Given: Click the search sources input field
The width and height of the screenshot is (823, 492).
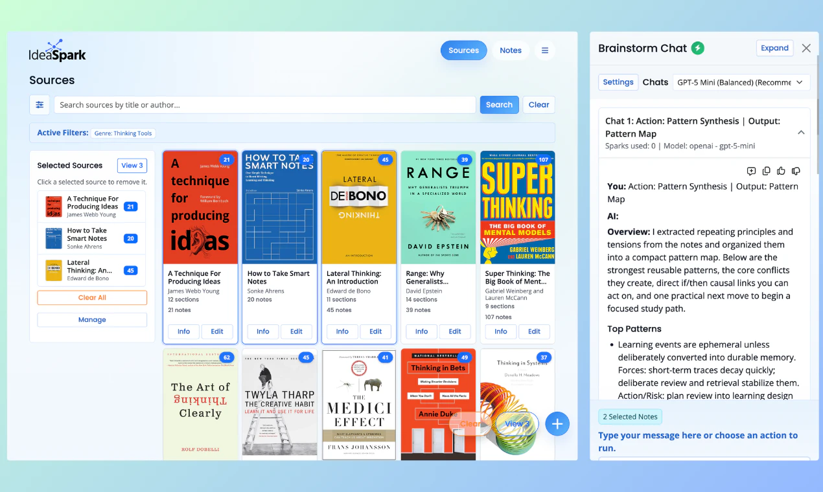Looking at the screenshot, I should coord(264,105).
